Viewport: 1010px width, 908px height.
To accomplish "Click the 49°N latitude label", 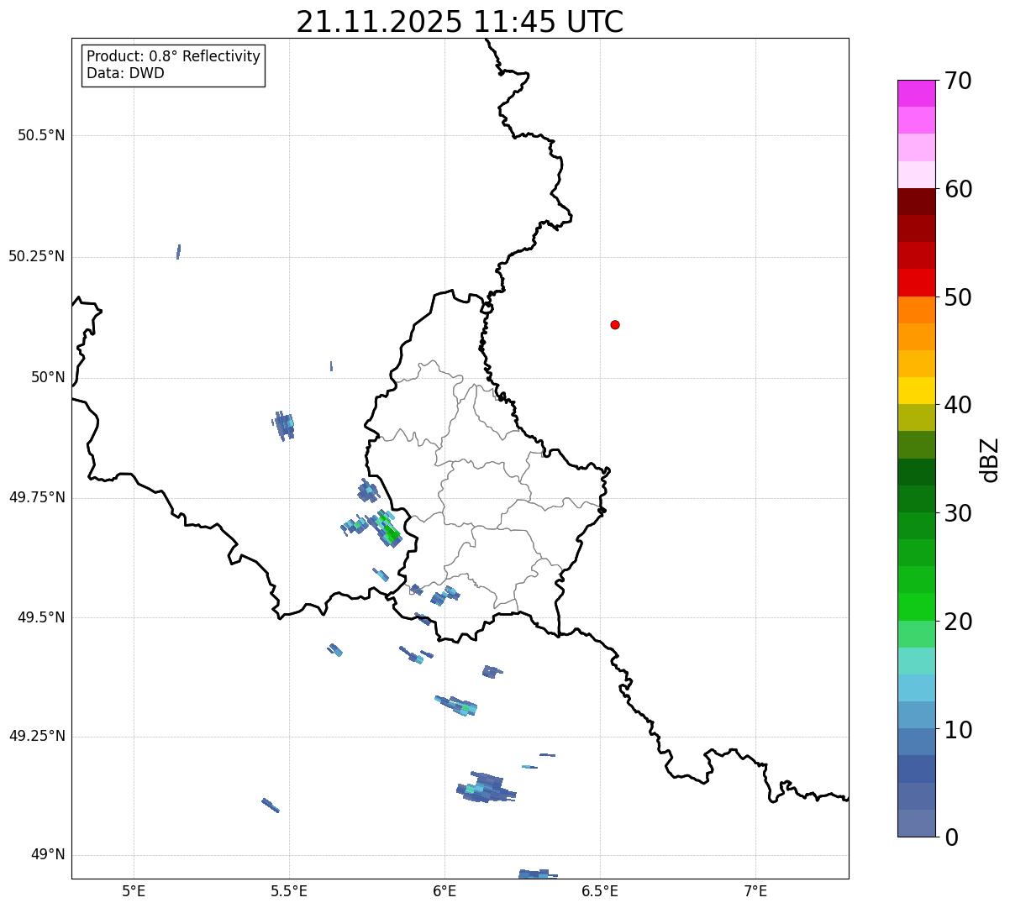I will coord(48,855).
